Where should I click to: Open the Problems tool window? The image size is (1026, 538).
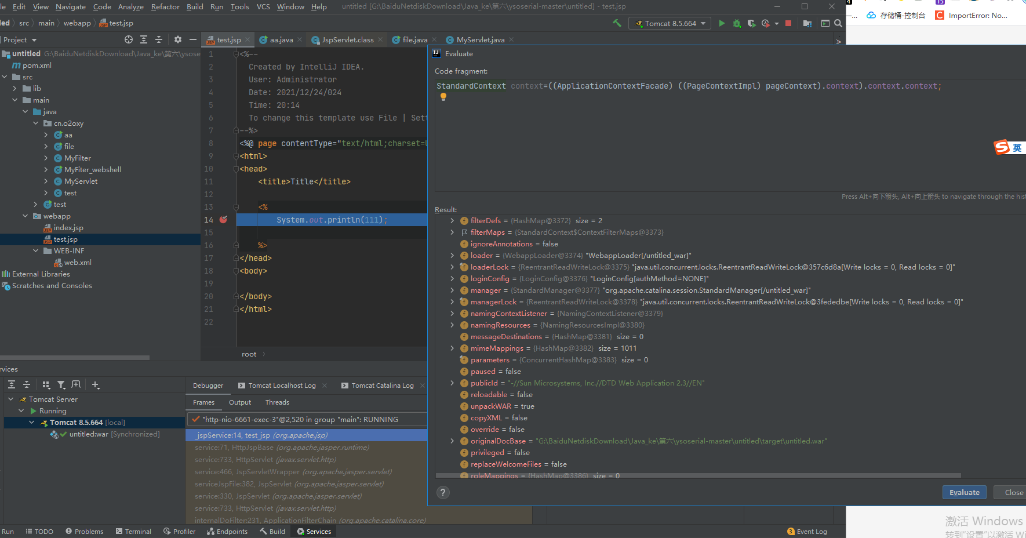click(x=84, y=531)
